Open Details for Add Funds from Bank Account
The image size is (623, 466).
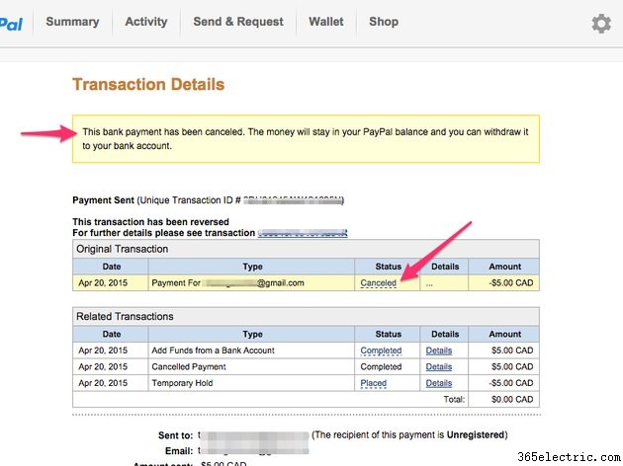coord(439,350)
